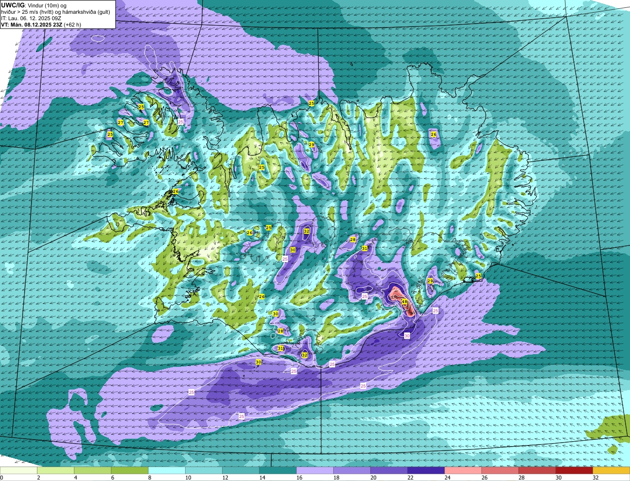Click the dark teal 14–16 legend swatch
630x481 pixels.
pyautogui.click(x=278, y=470)
